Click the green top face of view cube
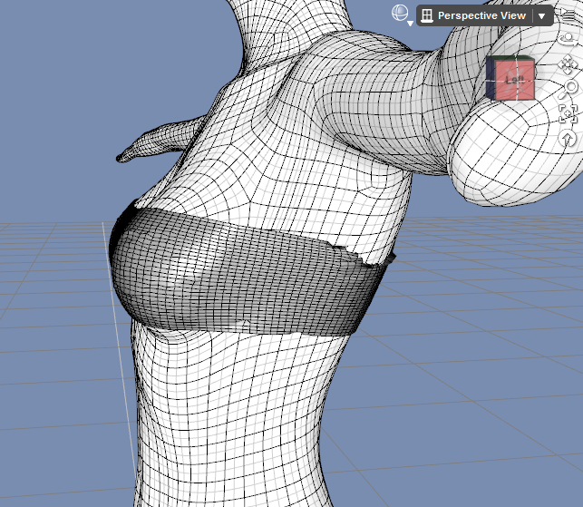The width and height of the screenshot is (583, 507). pyautogui.click(x=511, y=58)
